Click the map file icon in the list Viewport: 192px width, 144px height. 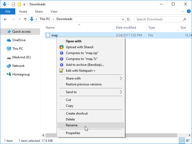(x=48, y=35)
